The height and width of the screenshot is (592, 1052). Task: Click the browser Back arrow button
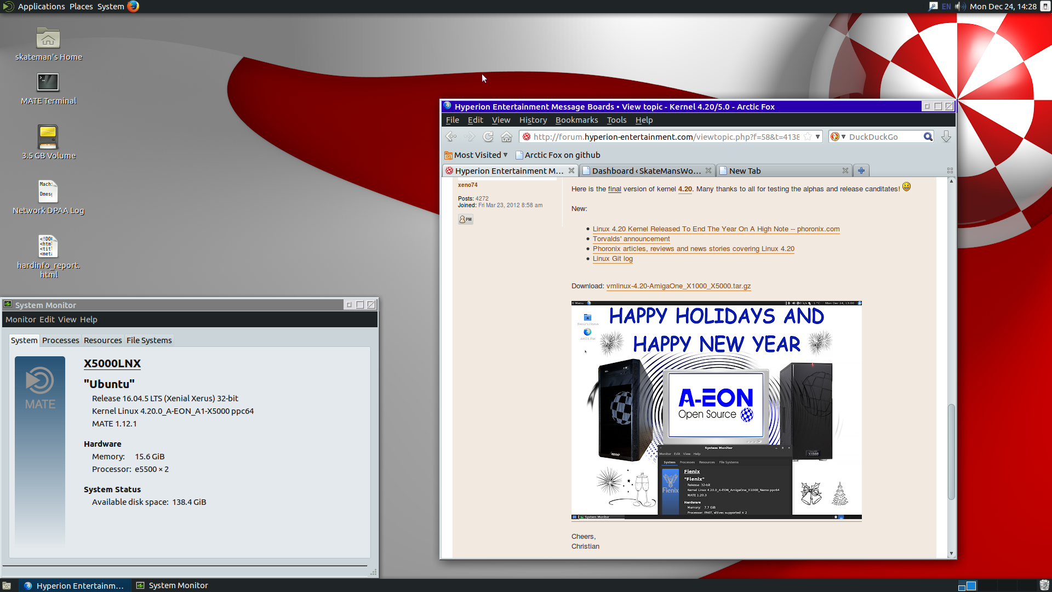point(451,136)
